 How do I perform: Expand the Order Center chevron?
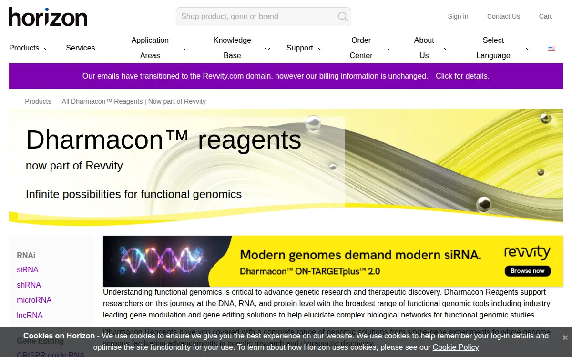click(x=390, y=49)
